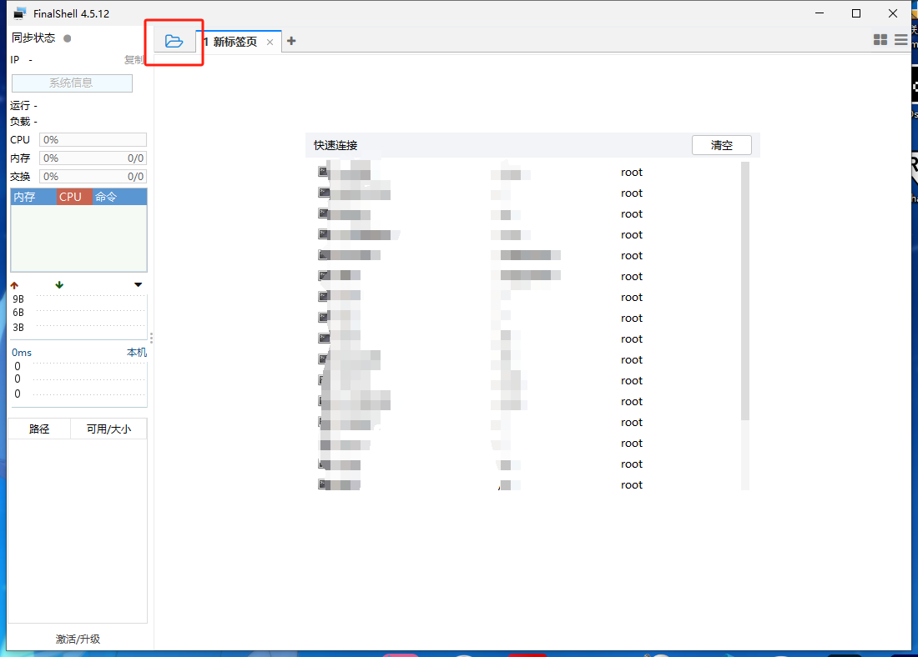Click the 交换 usage bar
918x657 pixels.
click(x=93, y=176)
